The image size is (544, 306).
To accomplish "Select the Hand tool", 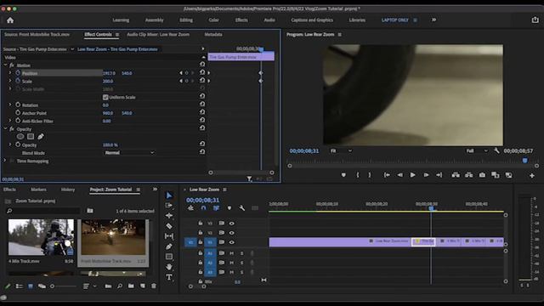I will [x=169, y=267].
